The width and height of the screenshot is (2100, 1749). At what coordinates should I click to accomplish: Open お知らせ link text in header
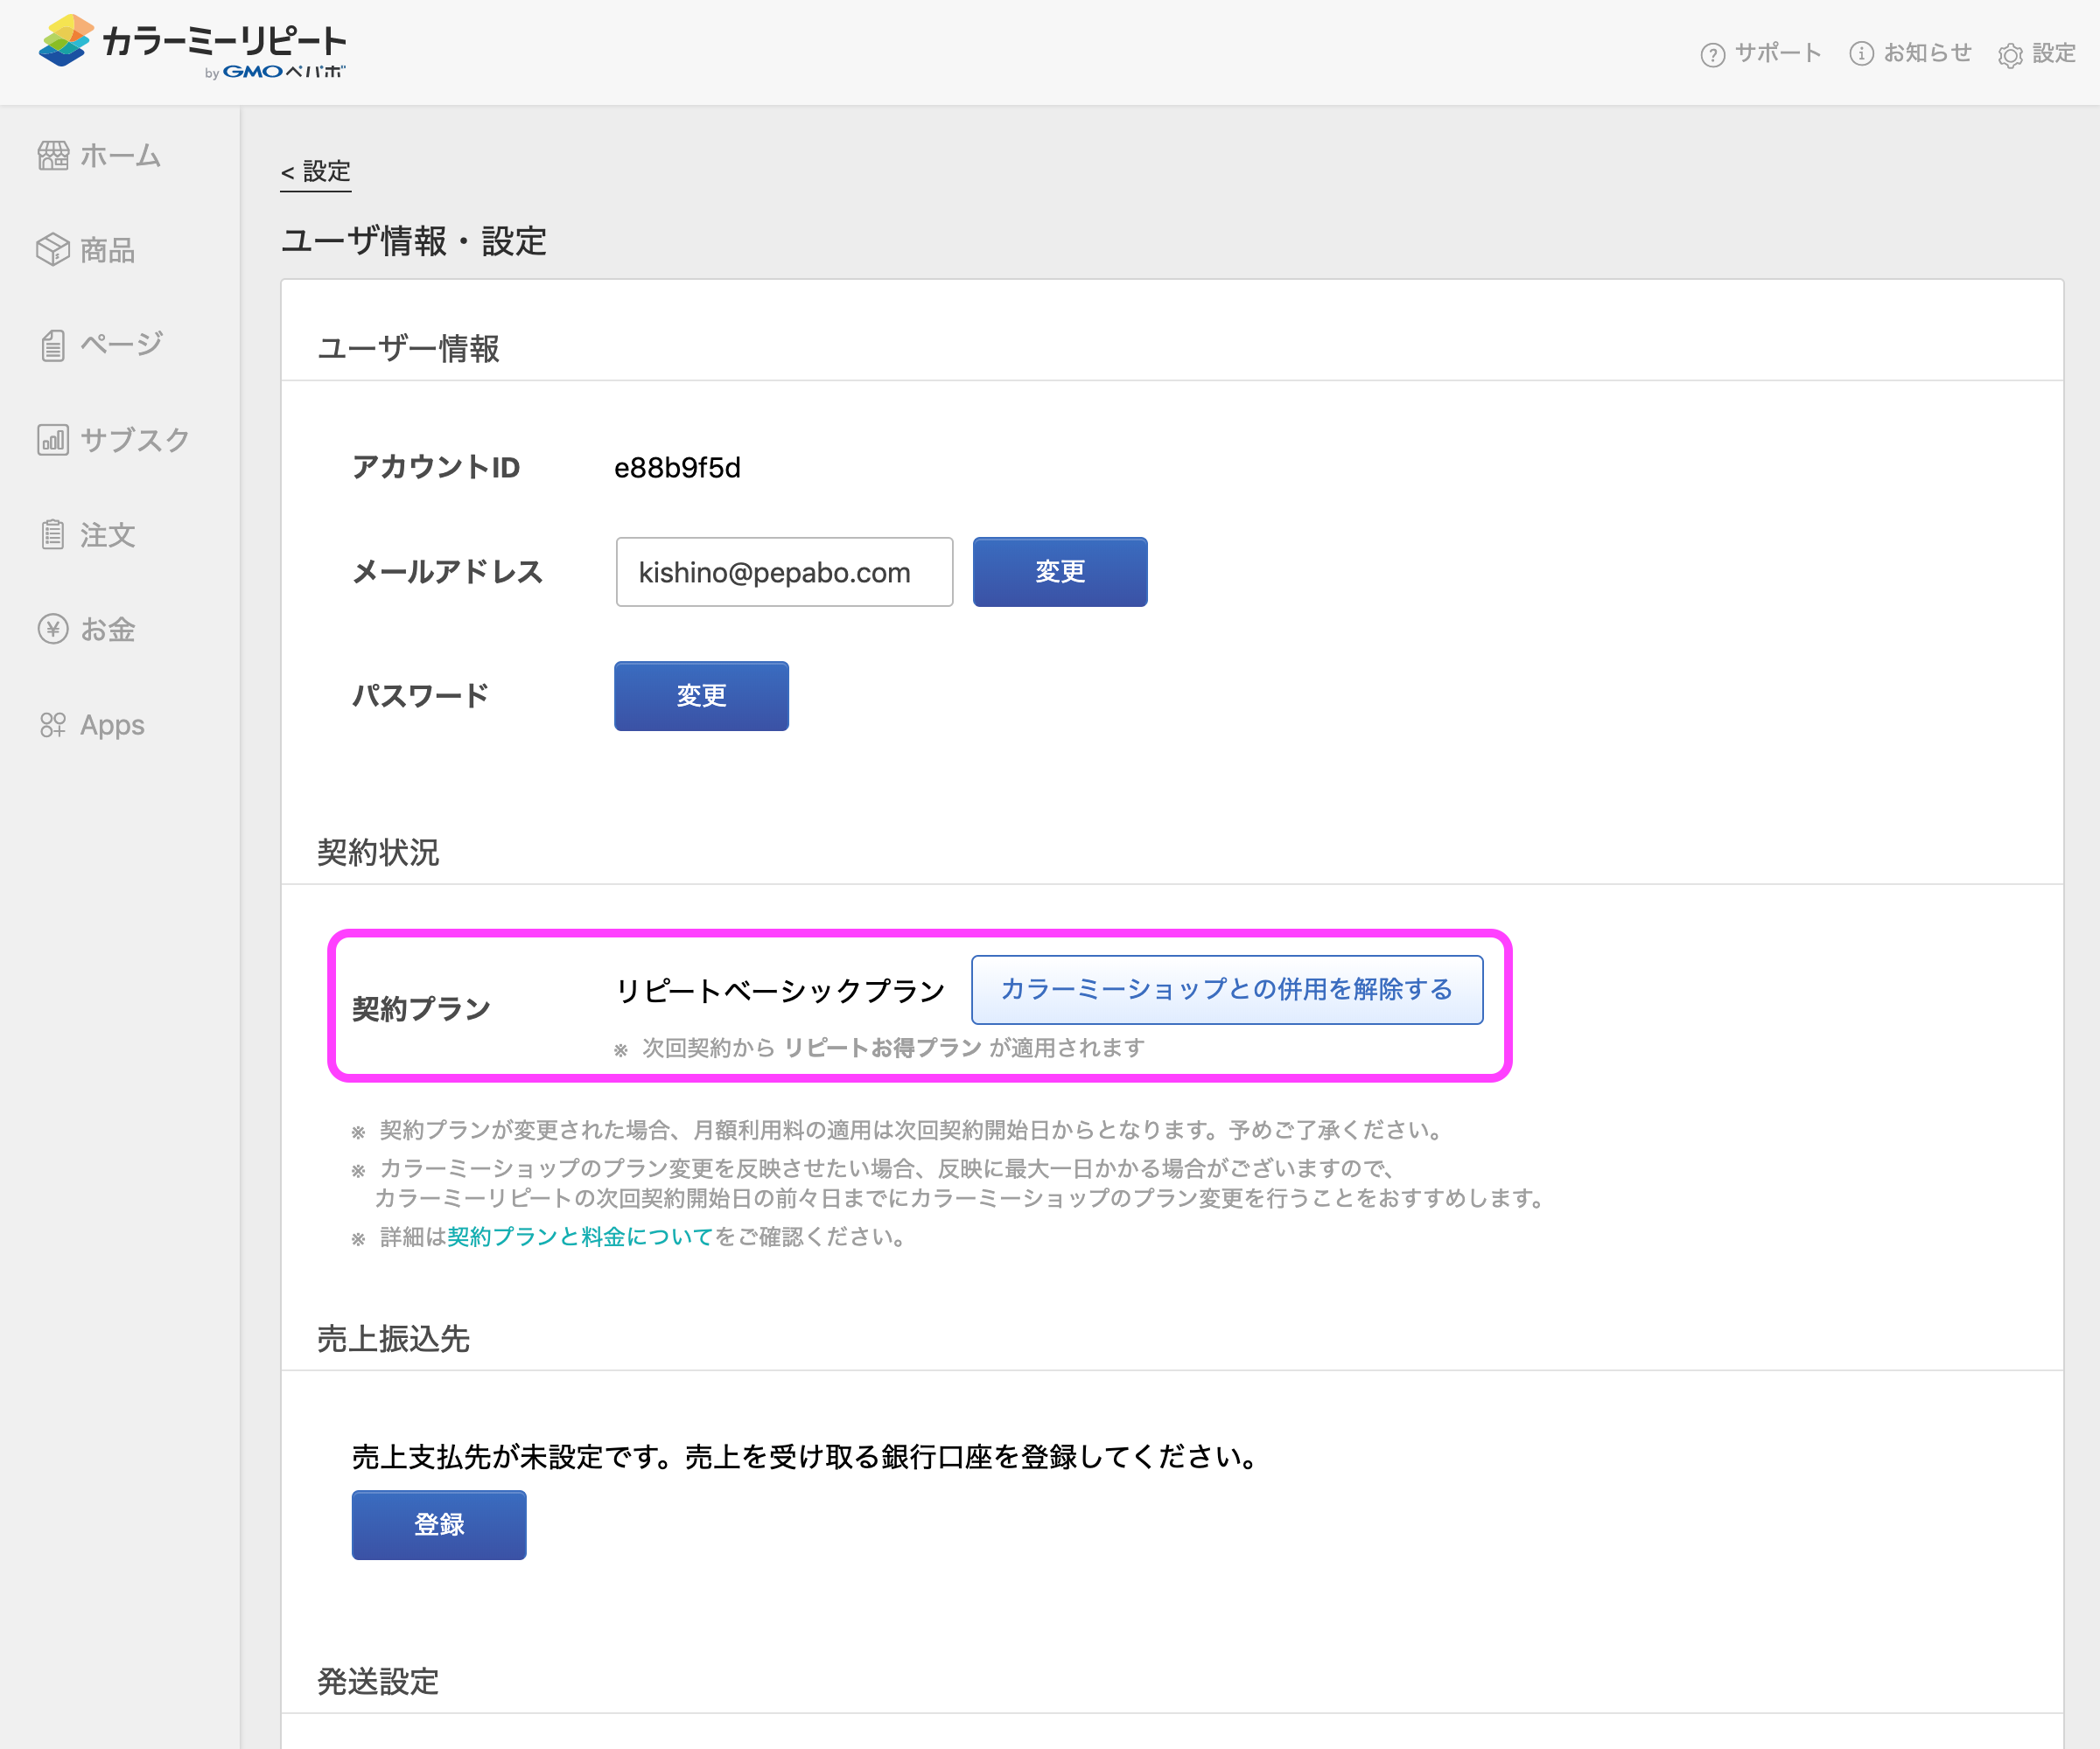point(1927,53)
